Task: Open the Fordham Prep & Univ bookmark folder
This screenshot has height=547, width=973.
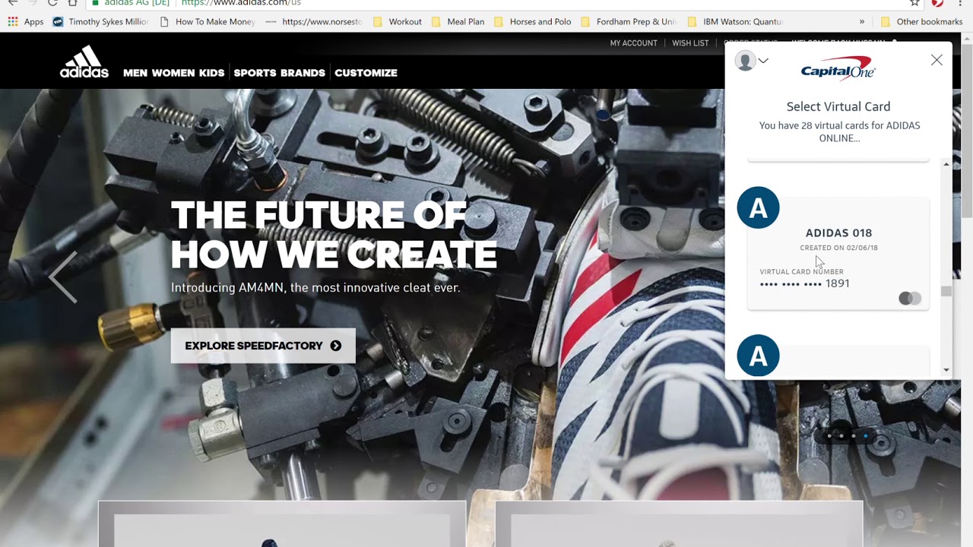Action: click(x=629, y=22)
